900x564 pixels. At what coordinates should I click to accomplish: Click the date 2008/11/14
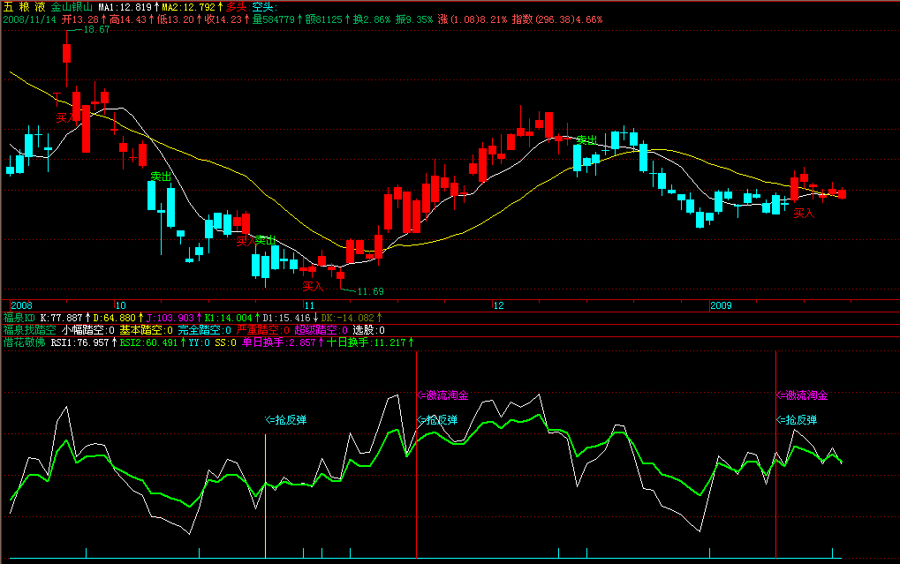coord(29,19)
